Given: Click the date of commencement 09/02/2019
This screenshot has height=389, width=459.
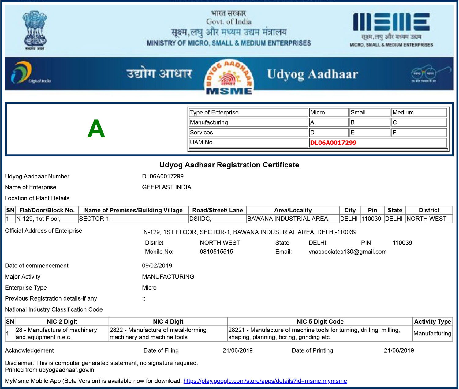Looking at the screenshot, I should point(157,266).
